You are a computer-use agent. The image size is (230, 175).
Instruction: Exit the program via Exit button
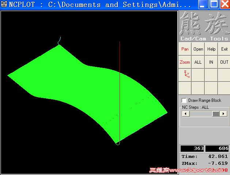click(x=224, y=49)
